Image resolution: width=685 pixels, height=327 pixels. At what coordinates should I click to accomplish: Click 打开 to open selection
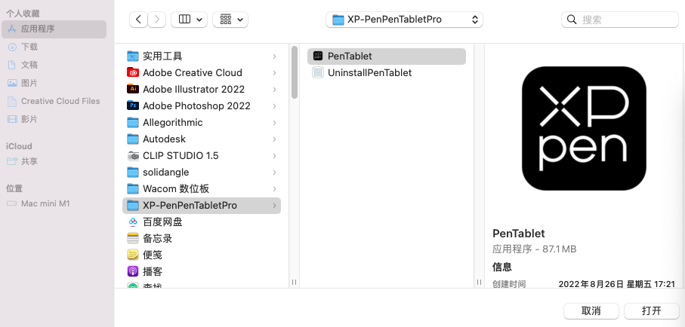point(651,311)
